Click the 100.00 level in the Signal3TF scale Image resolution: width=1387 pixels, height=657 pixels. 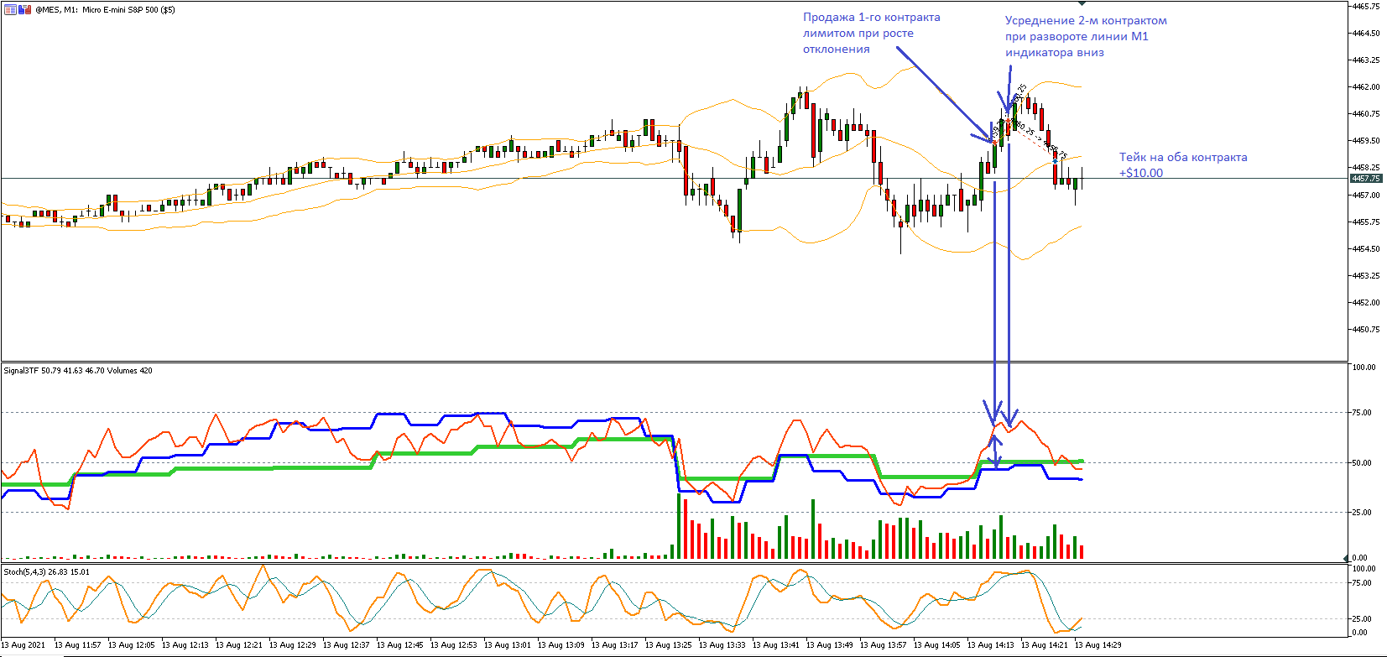pyautogui.click(x=1364, y=367)
